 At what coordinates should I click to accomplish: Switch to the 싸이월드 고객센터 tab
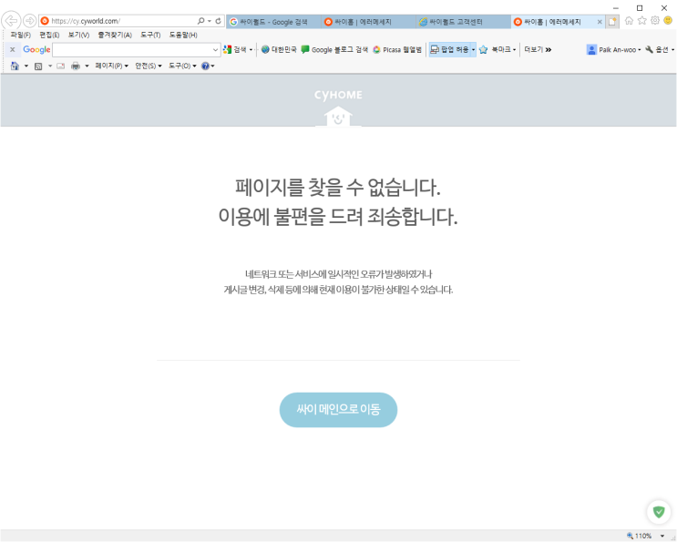click(464, 22)
